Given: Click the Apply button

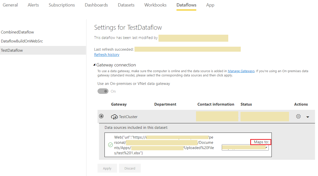Looking at the screenshot, I should (x=107, y=168).
